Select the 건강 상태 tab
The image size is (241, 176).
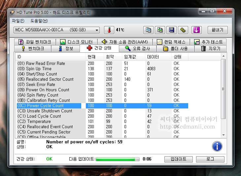(x=99, y=48)
